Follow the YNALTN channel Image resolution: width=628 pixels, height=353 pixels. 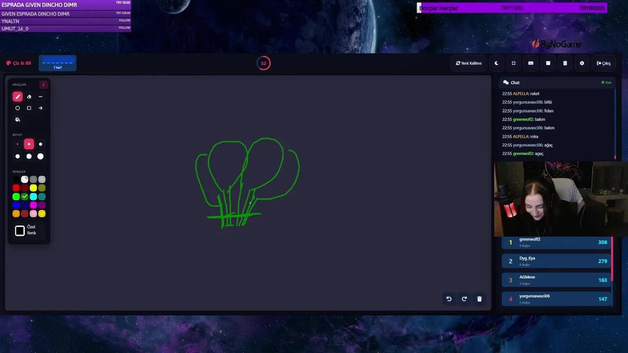tap(124, 21)
